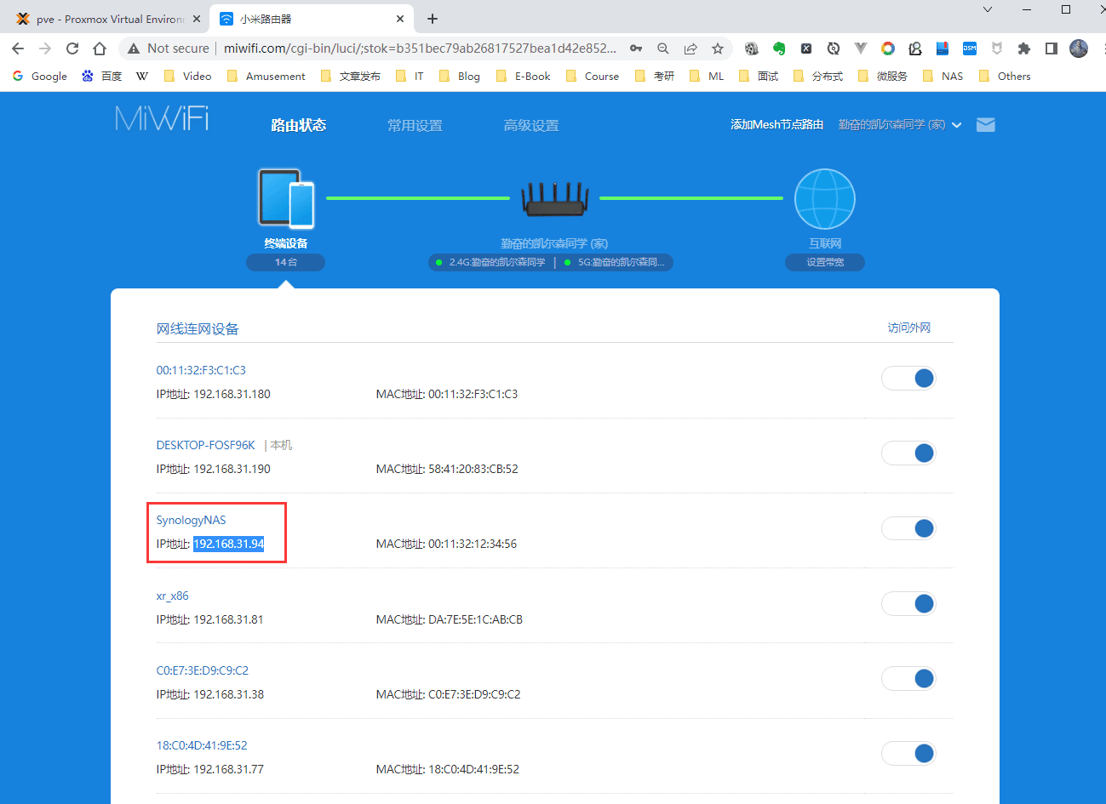Image resolution: width=1106 pixels, height=804 pixels.
Task: Open the Blog bookmarks folder
Action: [x=460, y=76]
